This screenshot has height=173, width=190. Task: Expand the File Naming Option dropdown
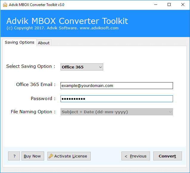(117, 112)
